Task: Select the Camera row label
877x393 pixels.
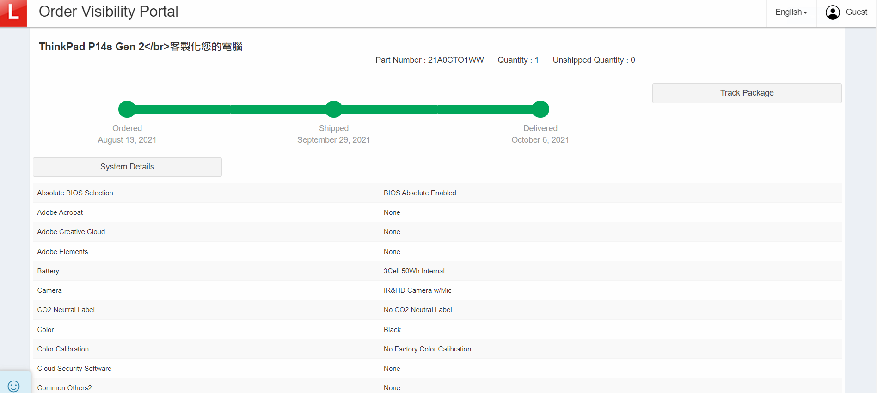Action: coord(49,290)
